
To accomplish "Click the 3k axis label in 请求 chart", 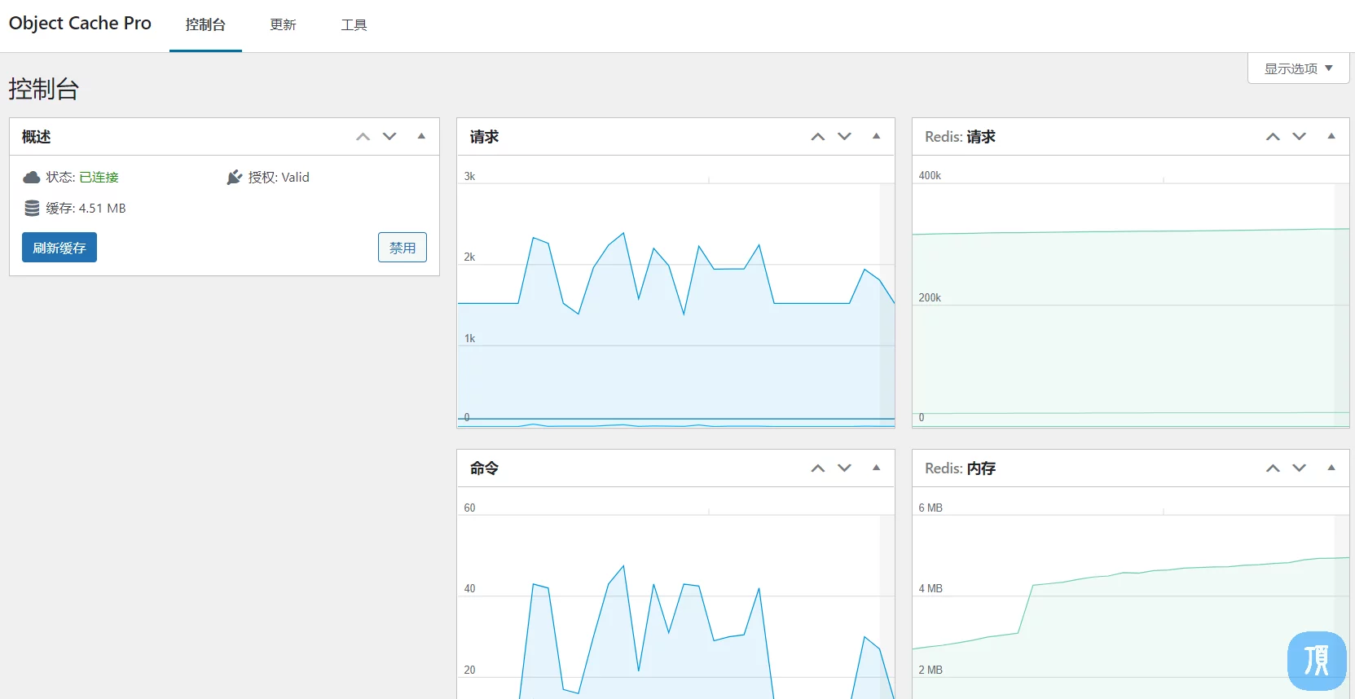I will coord(469,176).
